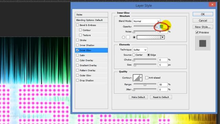
Task: Select the Outer Glow row label
Action: [x=85, y=75]
